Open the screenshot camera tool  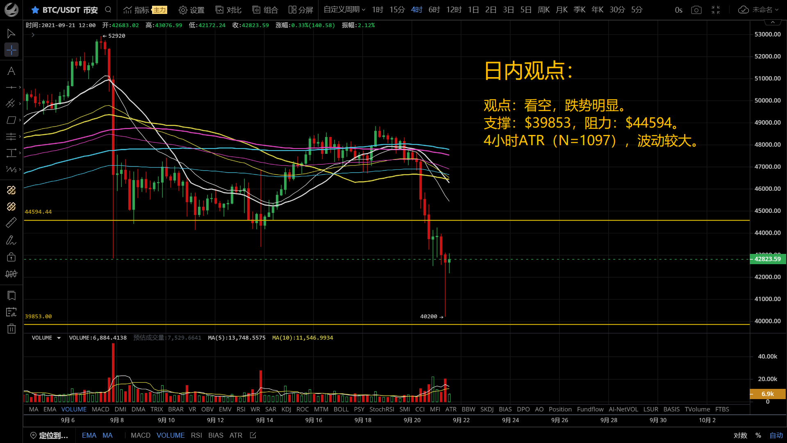pyautogui.click(x=696, y=10)
